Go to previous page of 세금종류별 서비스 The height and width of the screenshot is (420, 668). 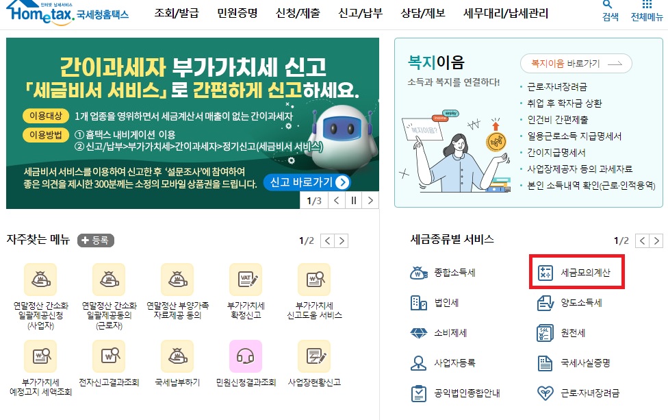click(643, 241)
